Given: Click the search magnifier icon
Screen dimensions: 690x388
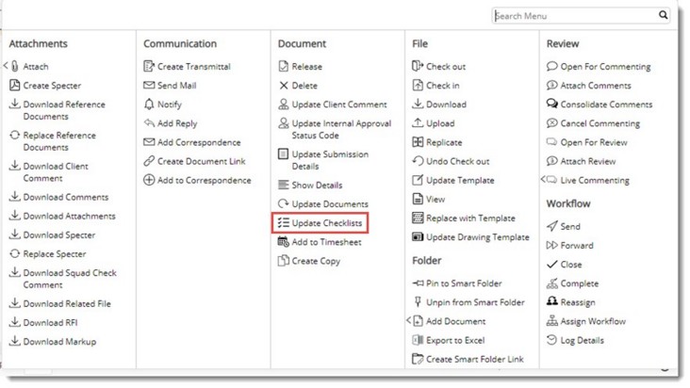Looking at the screenshot, I should coord(664,16).
